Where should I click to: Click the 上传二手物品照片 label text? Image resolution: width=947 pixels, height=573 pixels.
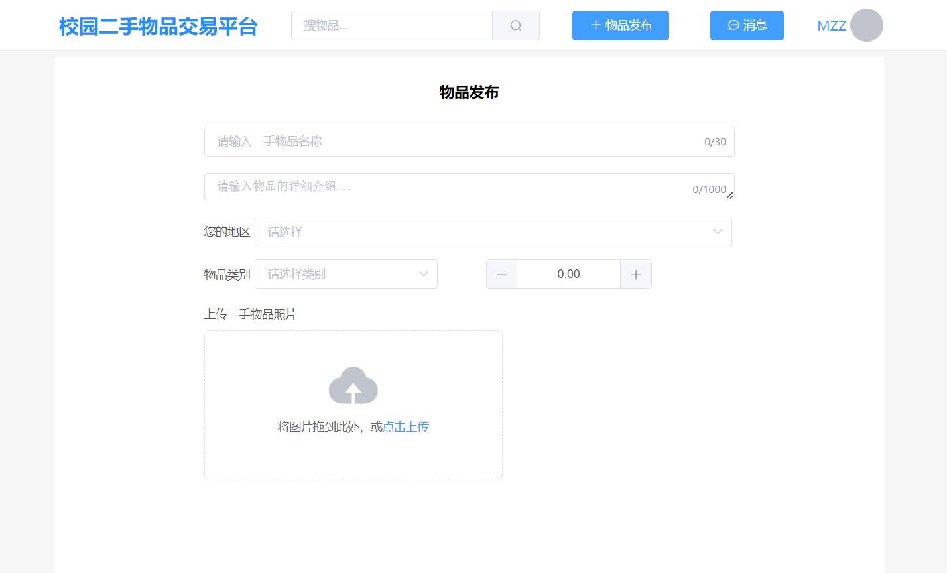click(251, 314)
